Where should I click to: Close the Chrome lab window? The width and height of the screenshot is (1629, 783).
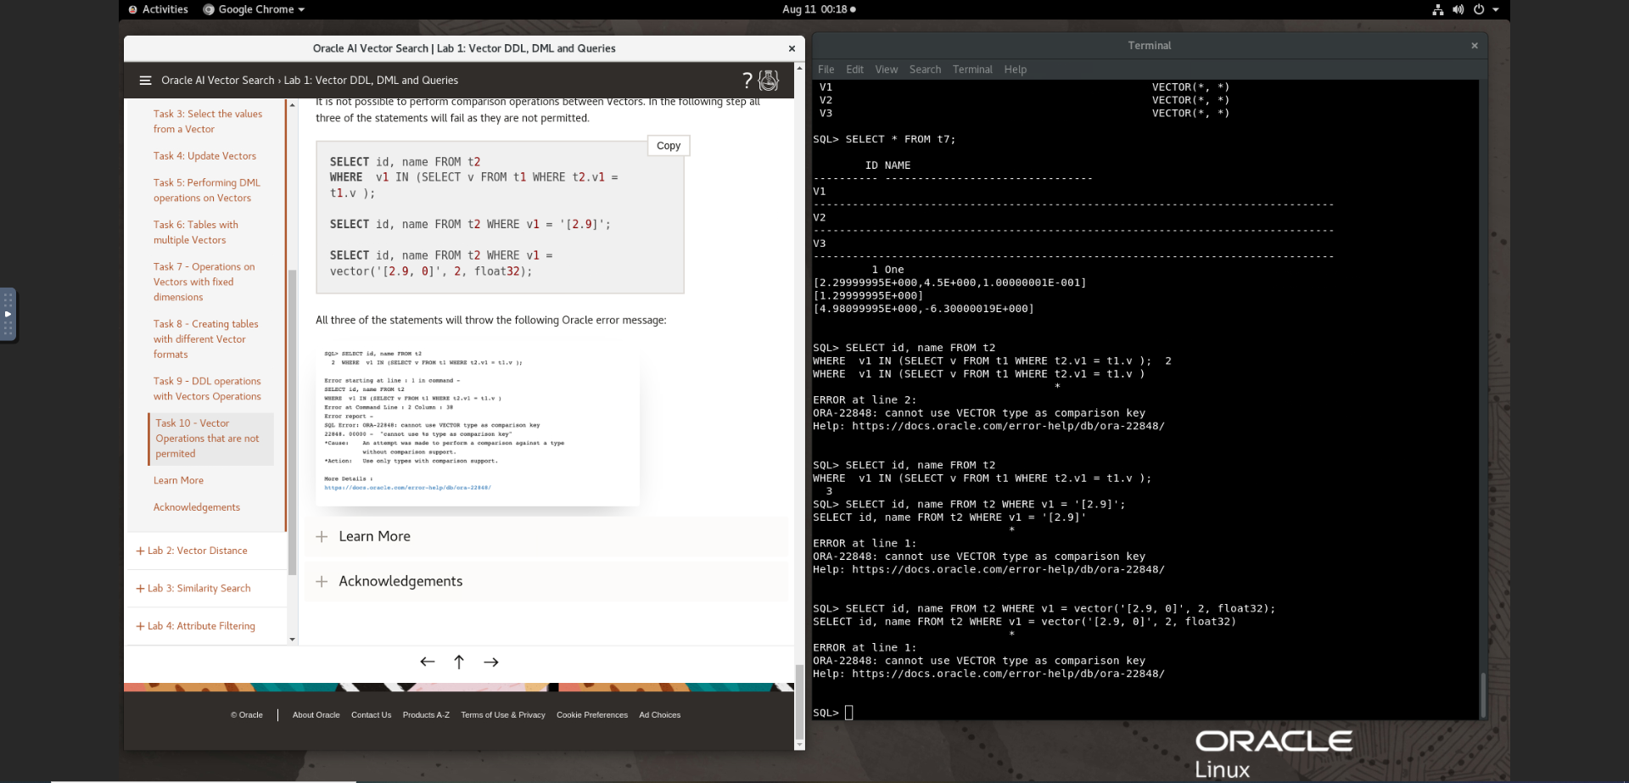coord(792,49)
